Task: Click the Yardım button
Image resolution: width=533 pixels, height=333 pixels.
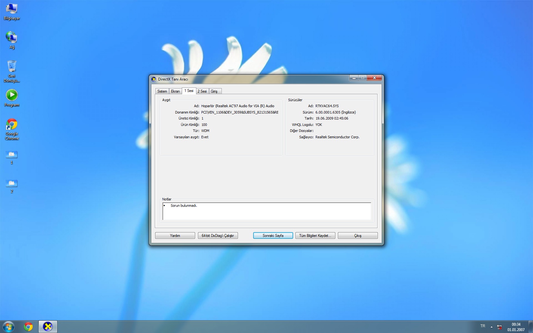Action: click(175, 236)
